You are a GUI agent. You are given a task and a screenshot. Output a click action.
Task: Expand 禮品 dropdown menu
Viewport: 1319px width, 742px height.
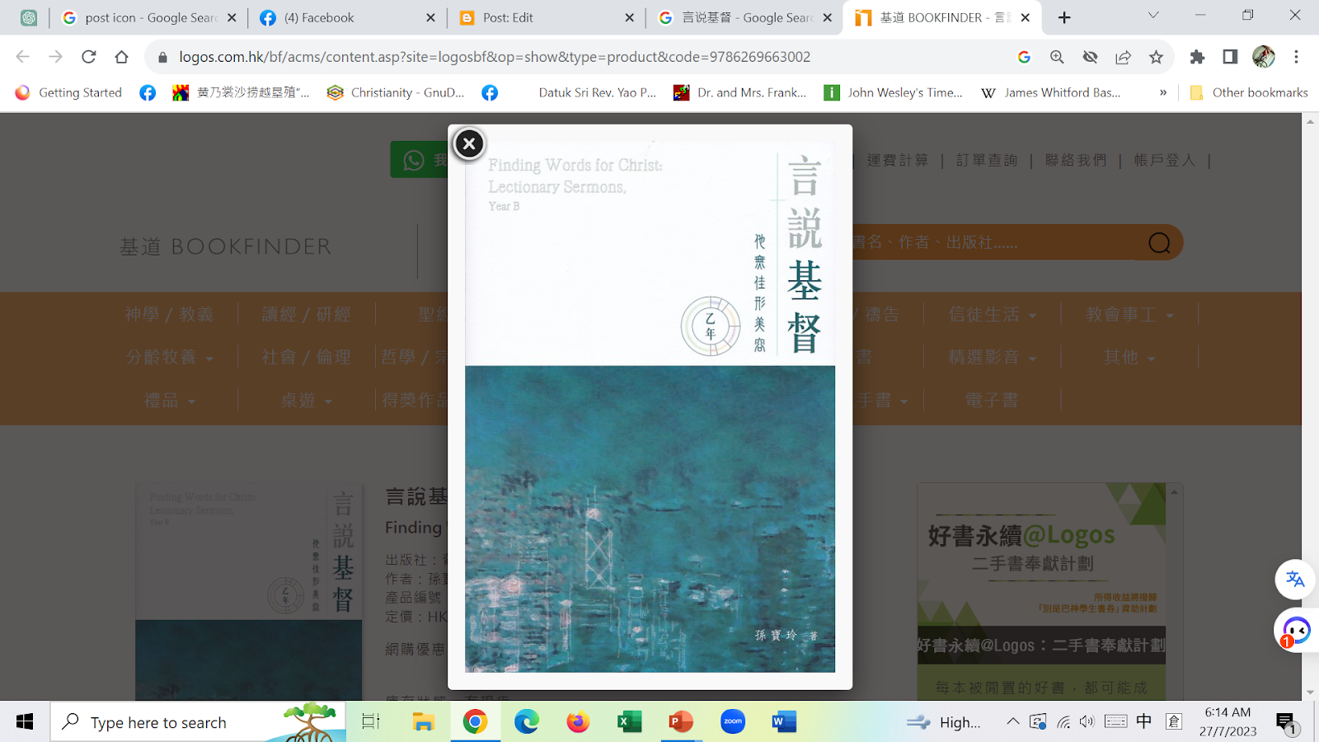pos(169,400)
